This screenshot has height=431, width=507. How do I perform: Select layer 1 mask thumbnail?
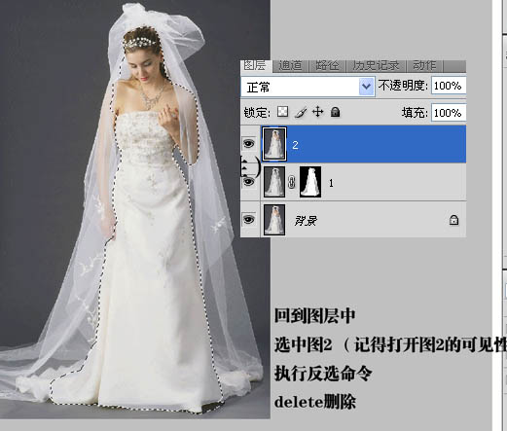pyautogui.click(x=310, y=182)
